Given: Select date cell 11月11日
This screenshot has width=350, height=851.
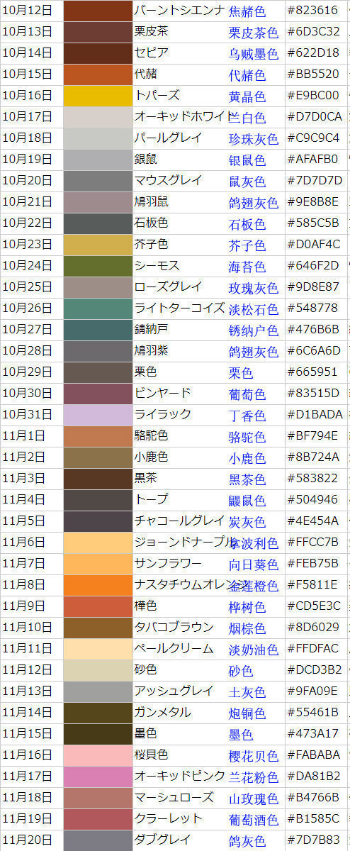Looking at the screenshot, I should 28,649.
